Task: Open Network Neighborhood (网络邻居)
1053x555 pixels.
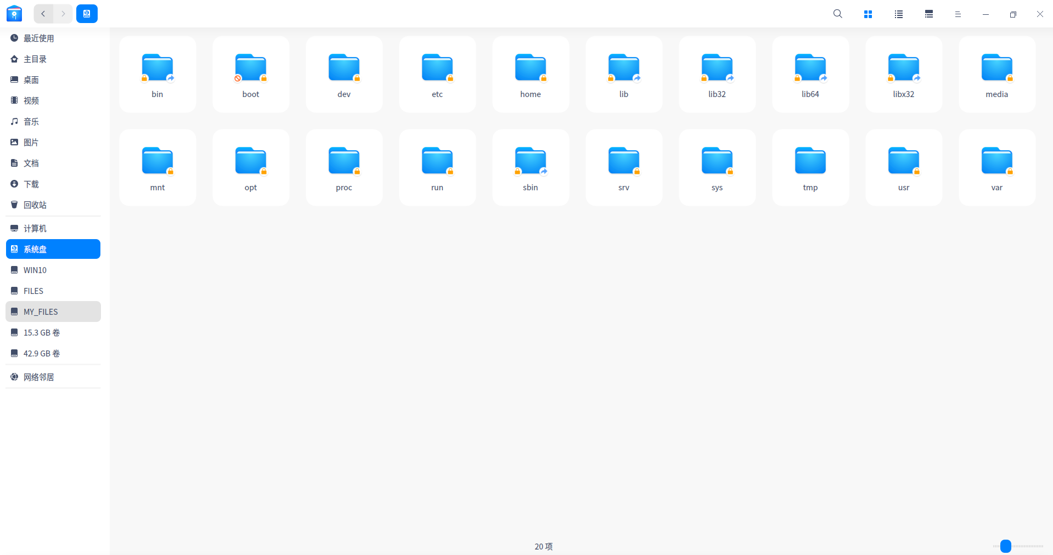Action: click(x=38, y=377)
